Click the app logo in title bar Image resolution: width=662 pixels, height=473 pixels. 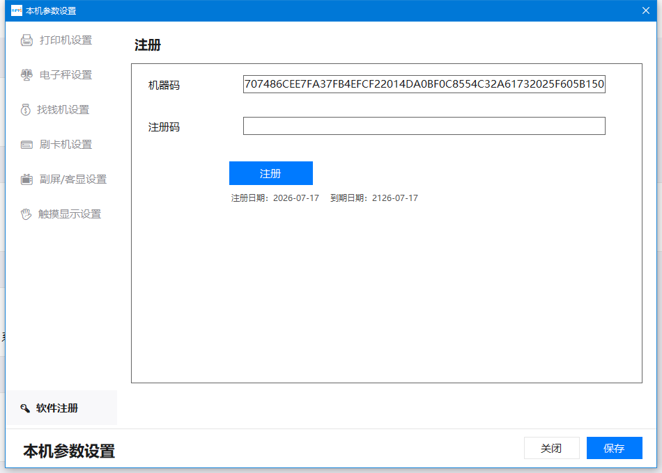17,10
